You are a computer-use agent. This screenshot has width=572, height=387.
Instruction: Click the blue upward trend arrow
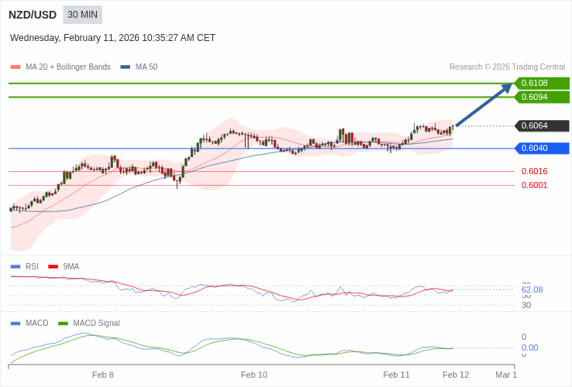tap(484, 105)
